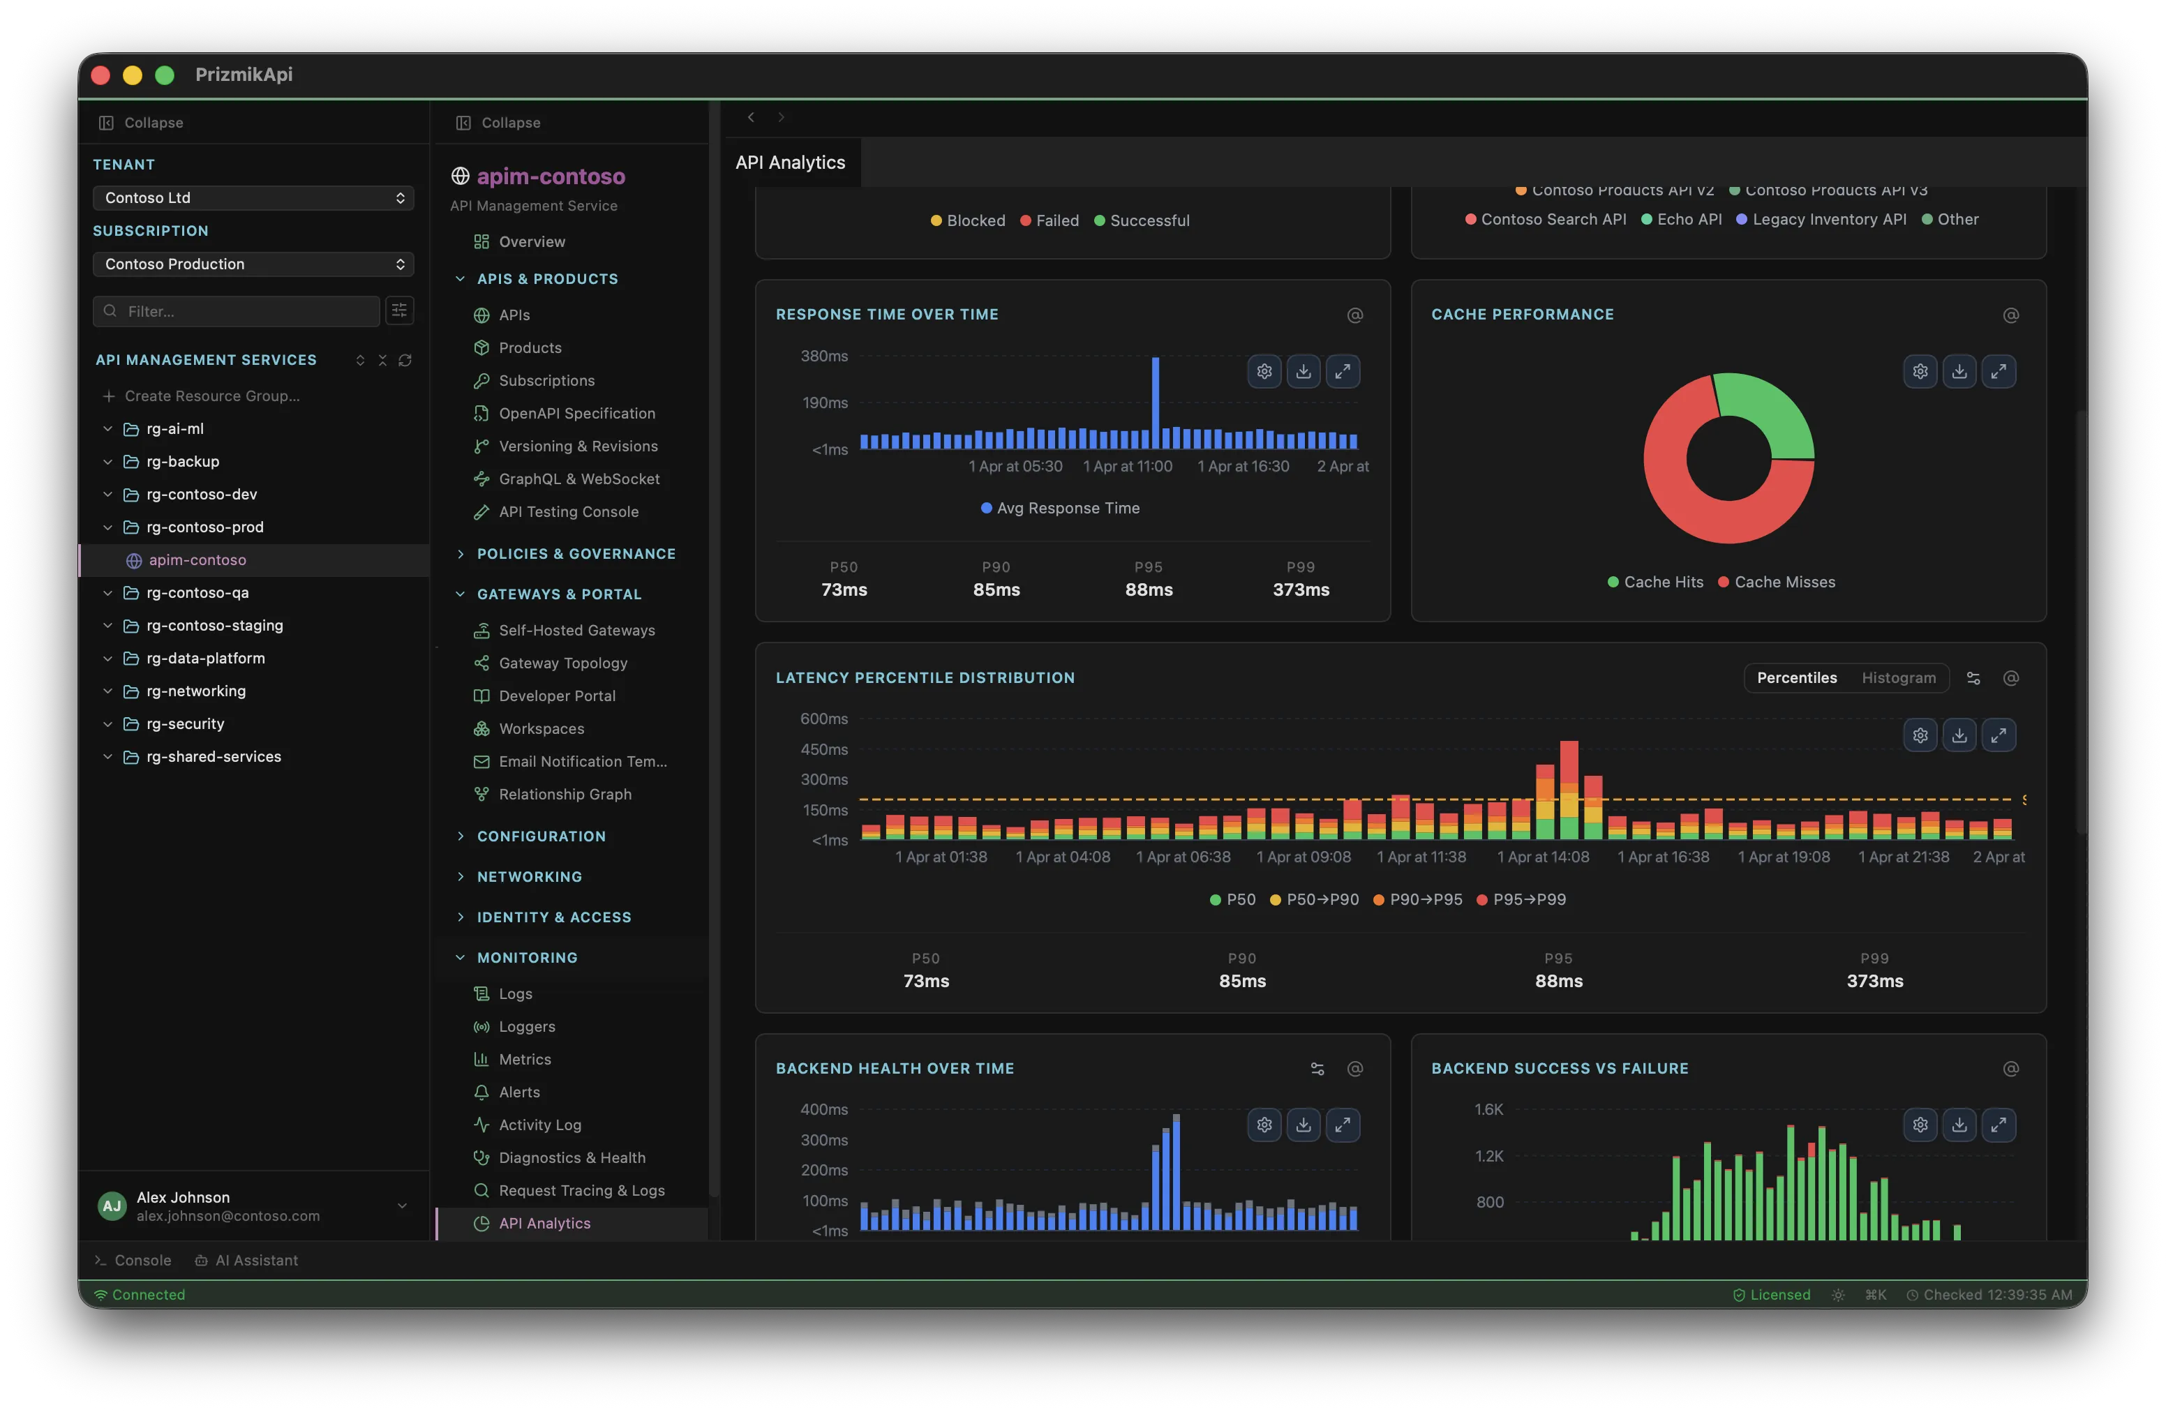This screenshot has height=1412, width=2166.
Task: Open chart settings on Backend Health Over Time
Action: pos(1263,1125)
